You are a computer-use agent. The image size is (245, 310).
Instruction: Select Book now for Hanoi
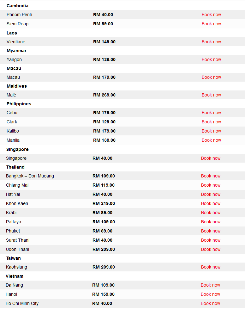pyautogui.click(x=210, y=294)
